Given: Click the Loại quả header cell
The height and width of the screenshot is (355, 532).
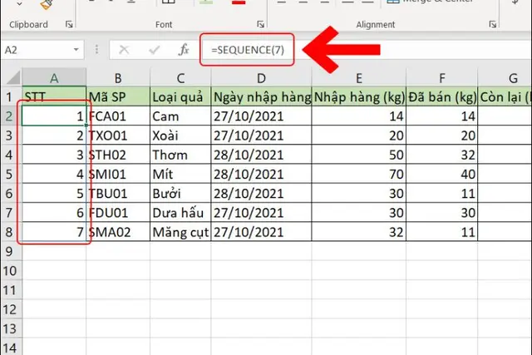Looking at the screenshot, I should click(x=180, y=96).
